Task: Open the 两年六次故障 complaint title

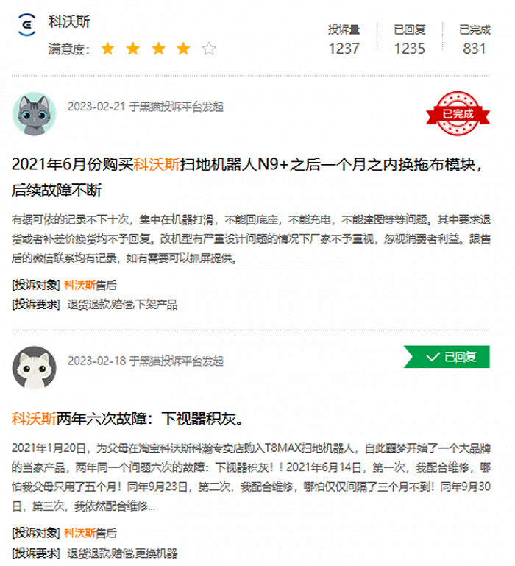Action: pyautogui.click(x=128, y=419)
